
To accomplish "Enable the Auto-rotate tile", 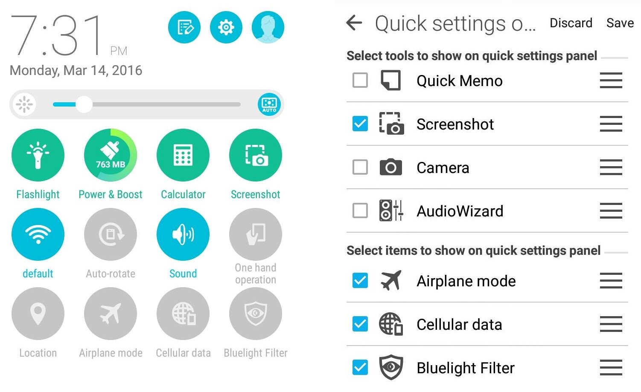I will (111, 234).
